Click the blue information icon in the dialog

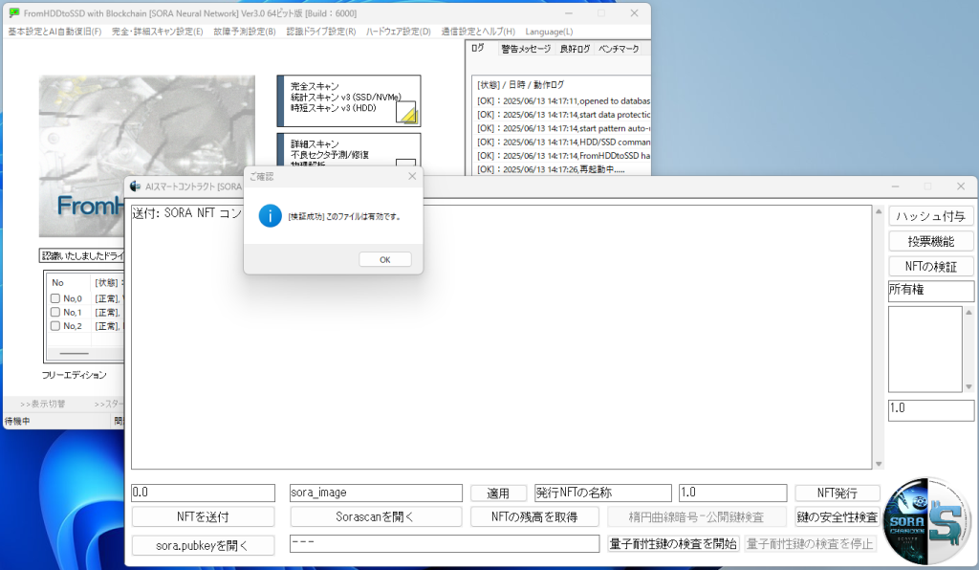(271, 216)
